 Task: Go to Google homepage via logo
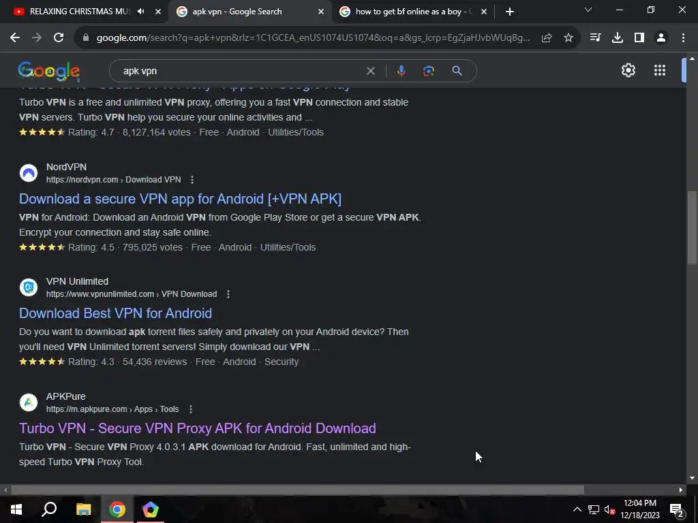coord(49,71)
